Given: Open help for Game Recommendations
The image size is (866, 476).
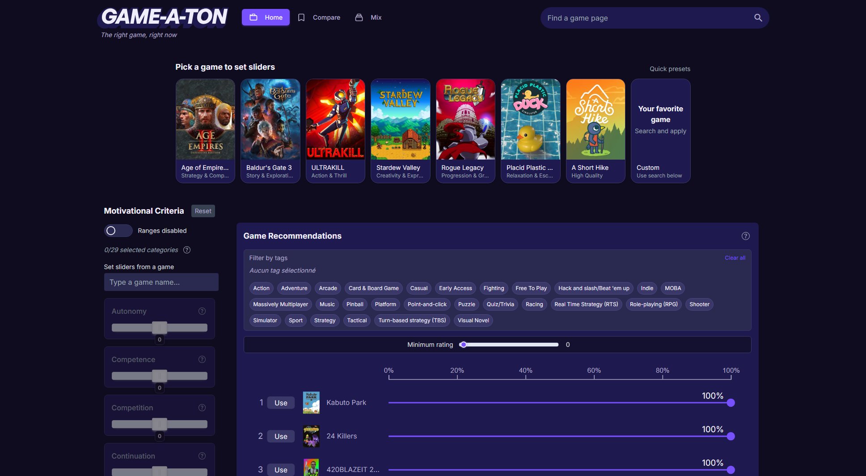Looking at the screenshot, I should pos(745,236).
